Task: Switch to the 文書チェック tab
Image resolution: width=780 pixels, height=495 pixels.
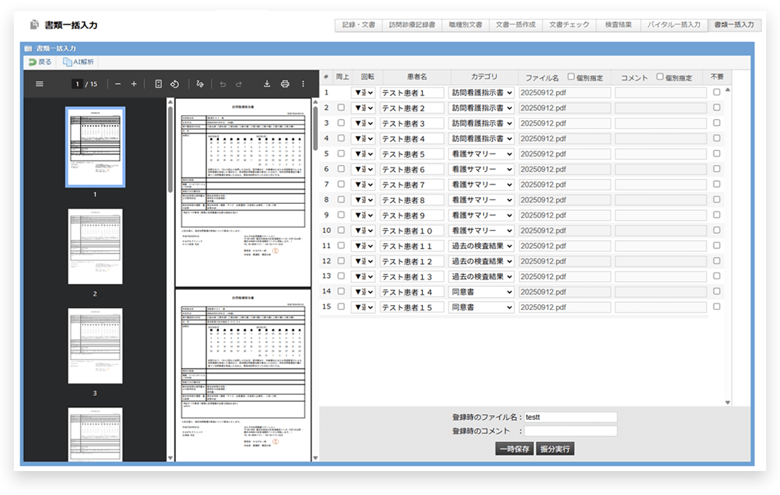Action: click(x=569, y=25)
